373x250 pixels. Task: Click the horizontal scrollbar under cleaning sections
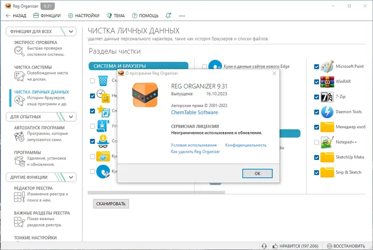point(156,193)
